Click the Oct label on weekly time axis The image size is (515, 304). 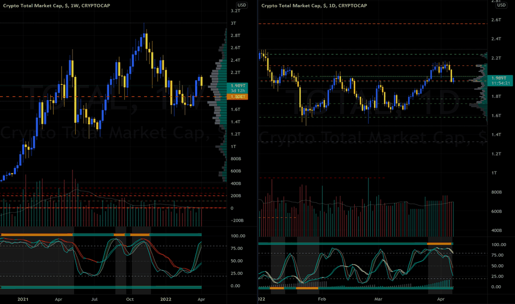click(x=130, y=299)
